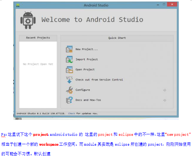Click the Recent Projects panel header
Image resolution: width=192 pixels, height=156 pixels.
coord(38,38)
